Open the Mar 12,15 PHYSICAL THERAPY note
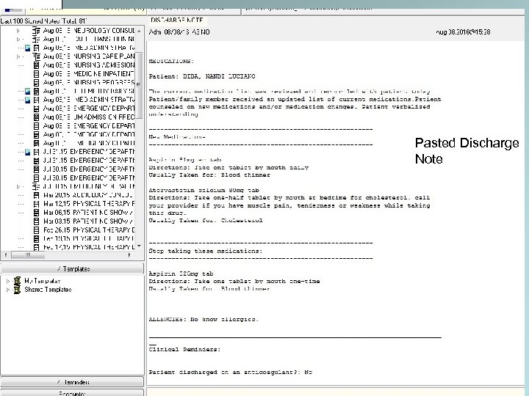The image size is (529, 396). click(89, 204)
